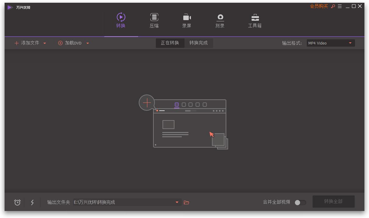Open the MP4 Video output format dropdown
The image size is (369, 218).
331,43
